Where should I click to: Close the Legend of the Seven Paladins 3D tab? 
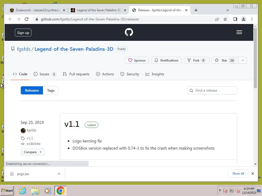(125, 10)
